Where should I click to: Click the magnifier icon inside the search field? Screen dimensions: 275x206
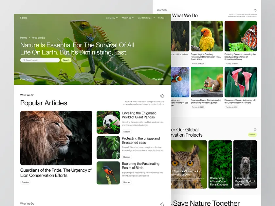tap(24, 60)
